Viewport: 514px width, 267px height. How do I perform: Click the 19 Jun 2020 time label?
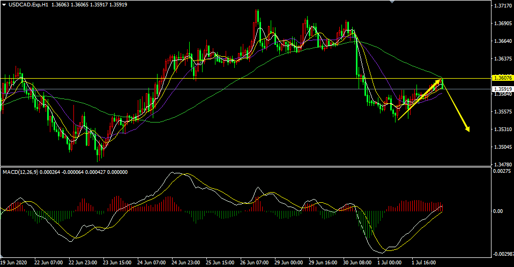13,262
